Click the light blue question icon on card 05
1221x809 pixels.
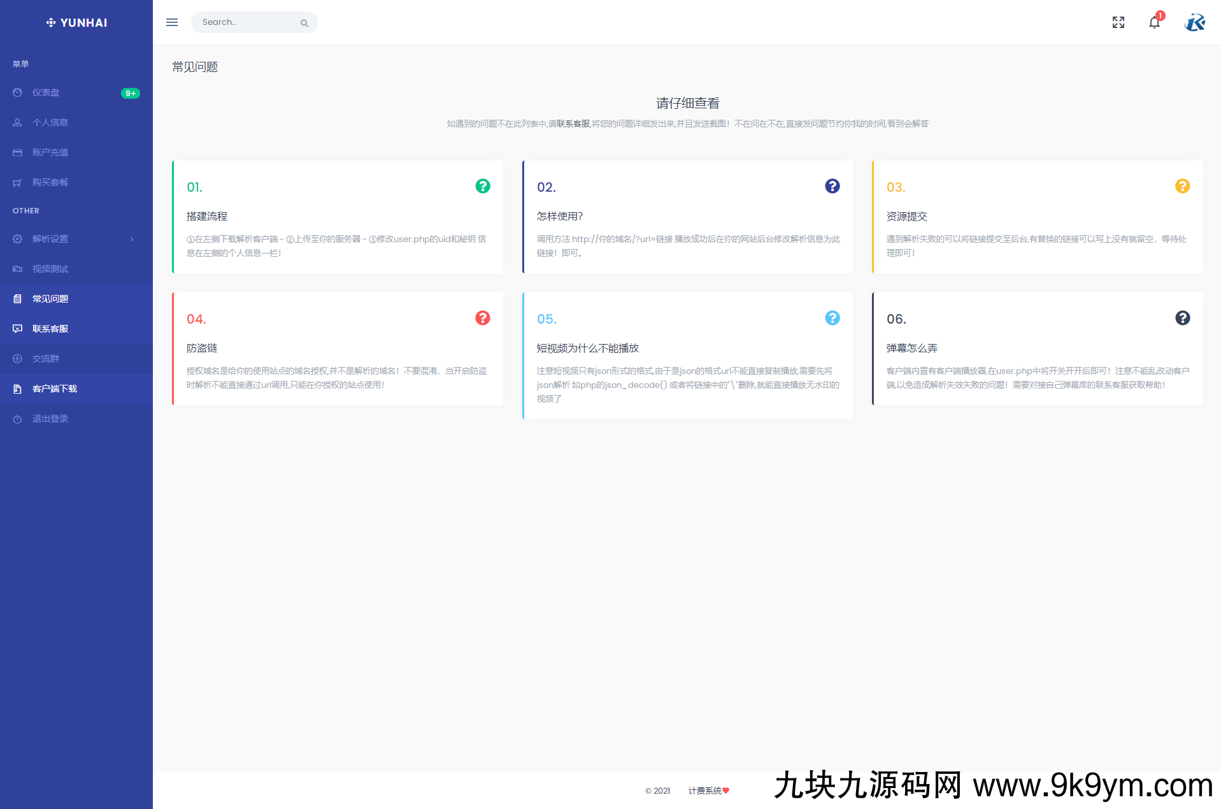tap(832, 318)
